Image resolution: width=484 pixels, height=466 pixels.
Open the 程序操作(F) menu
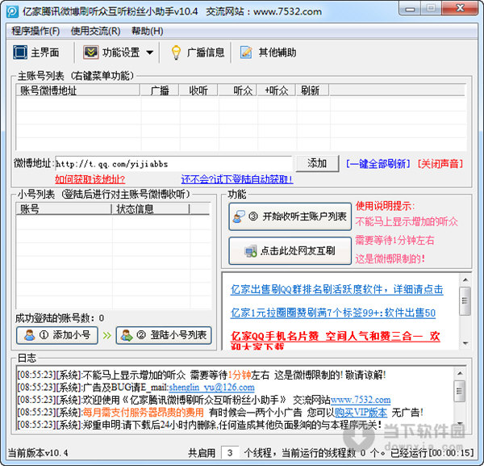click(35, 31)
